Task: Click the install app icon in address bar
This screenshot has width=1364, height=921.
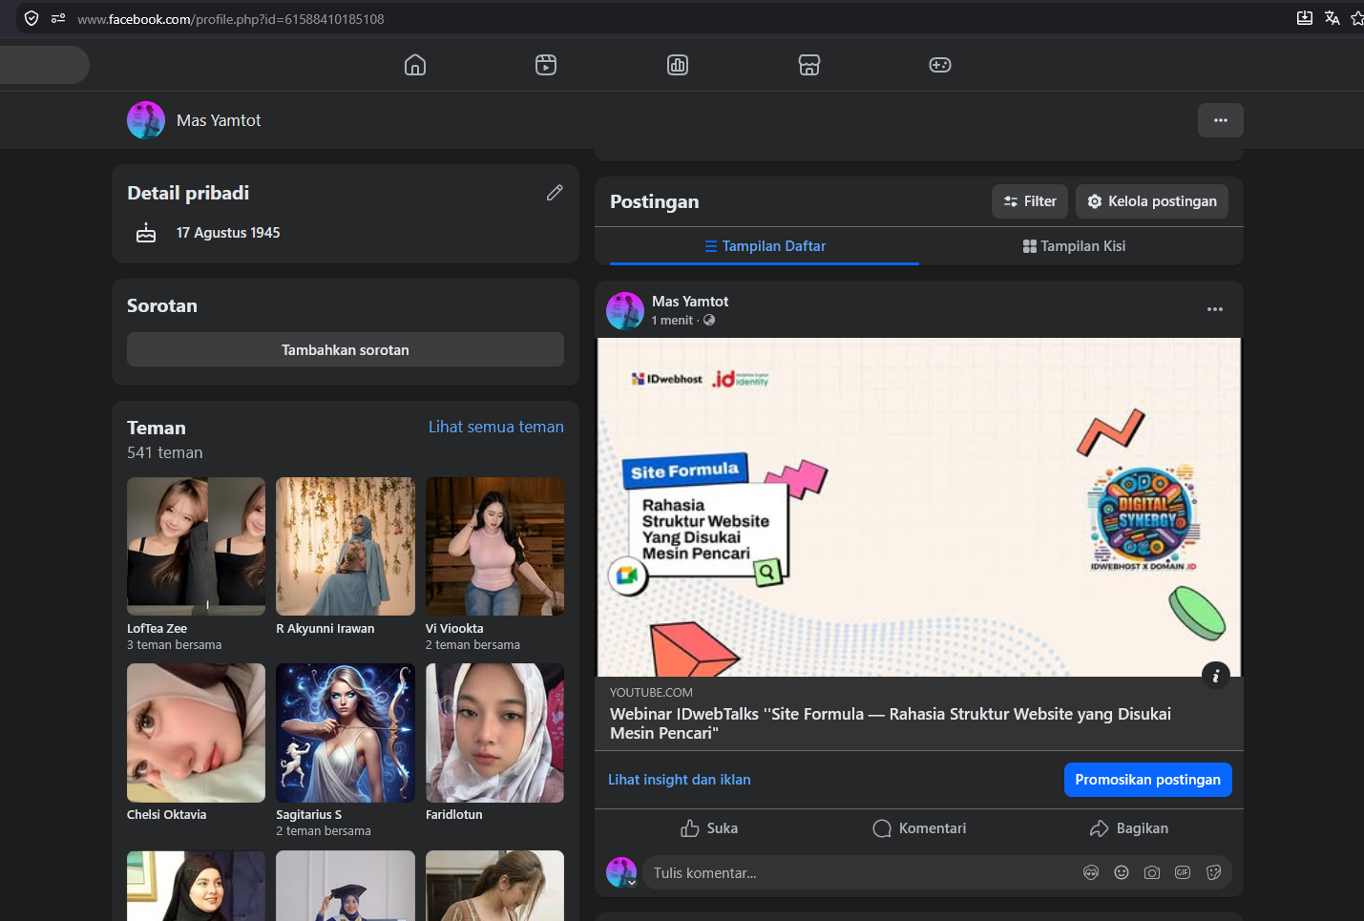Action: pos(1305,18)
